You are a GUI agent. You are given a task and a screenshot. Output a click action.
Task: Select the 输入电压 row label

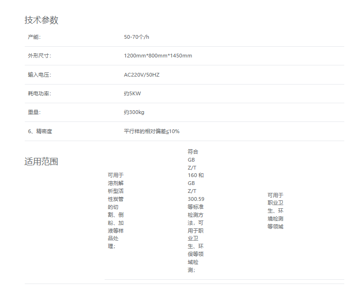(39, 75)
